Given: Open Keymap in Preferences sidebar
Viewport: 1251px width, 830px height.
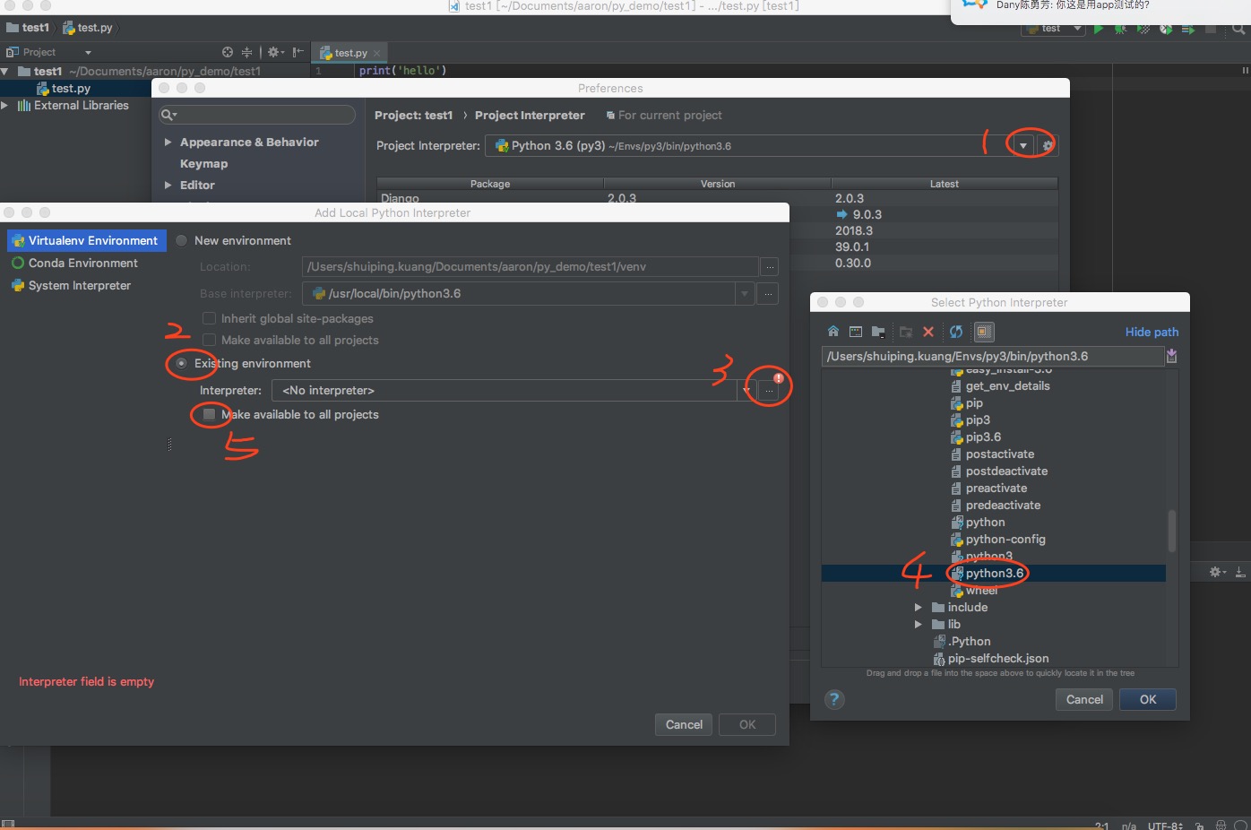Looking at the screenshot, I should pyautogui.click(x=203, y=163).
